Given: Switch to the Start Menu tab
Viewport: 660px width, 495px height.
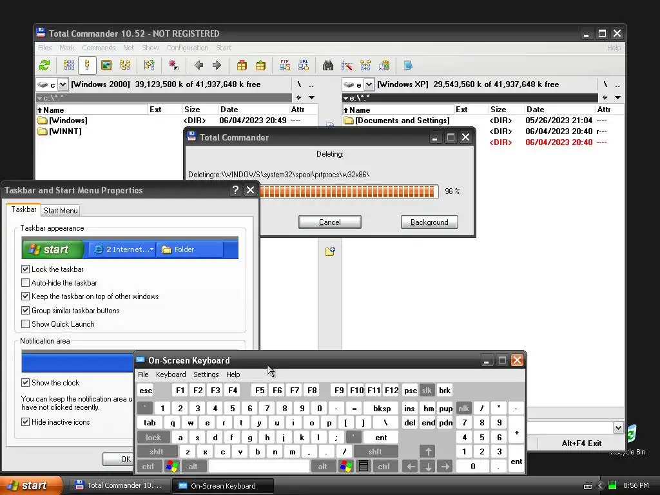Looking at the screenshot, I should tap(61, 211).
